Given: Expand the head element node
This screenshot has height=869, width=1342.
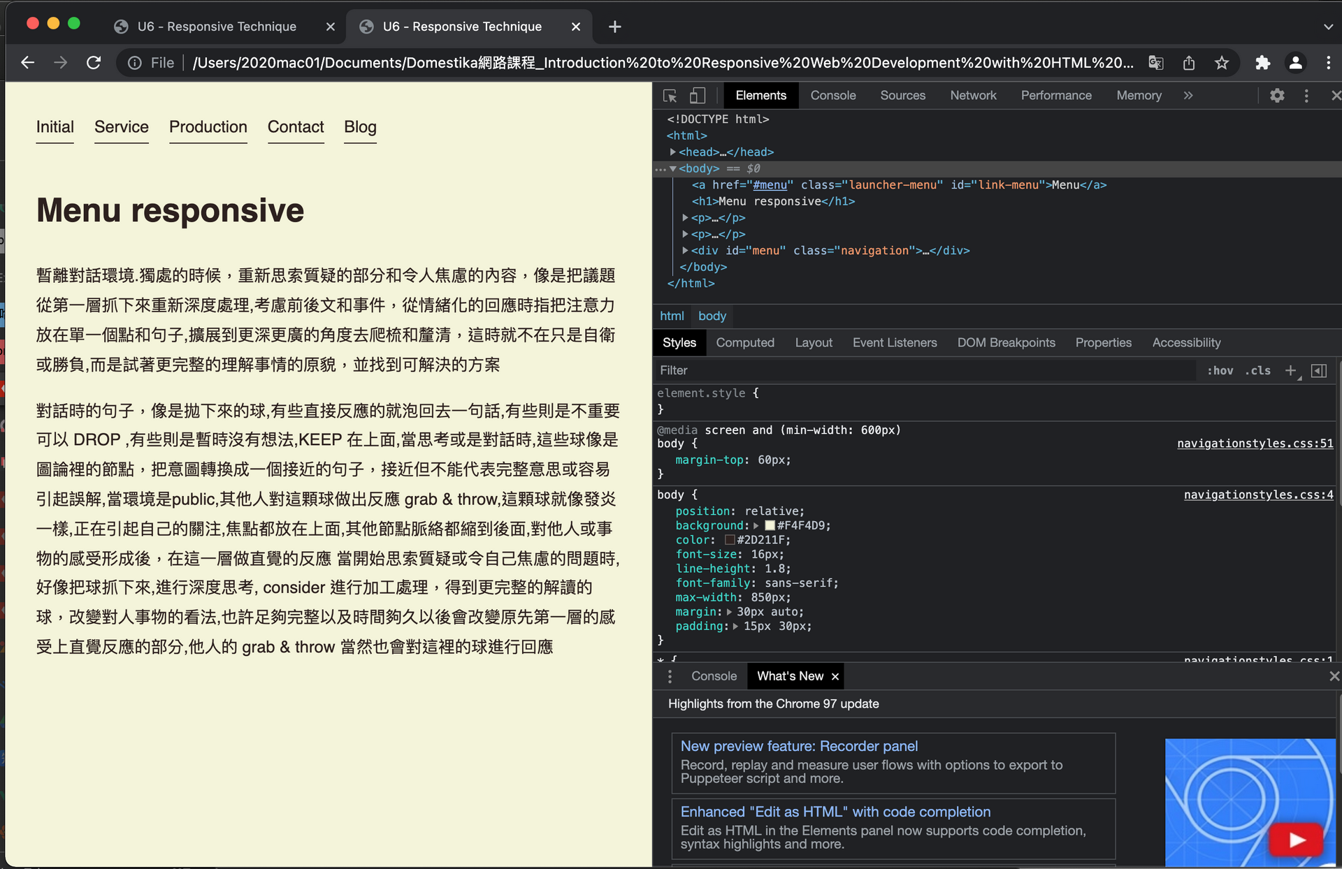Looking at the screenshot, I should [672, 152].
